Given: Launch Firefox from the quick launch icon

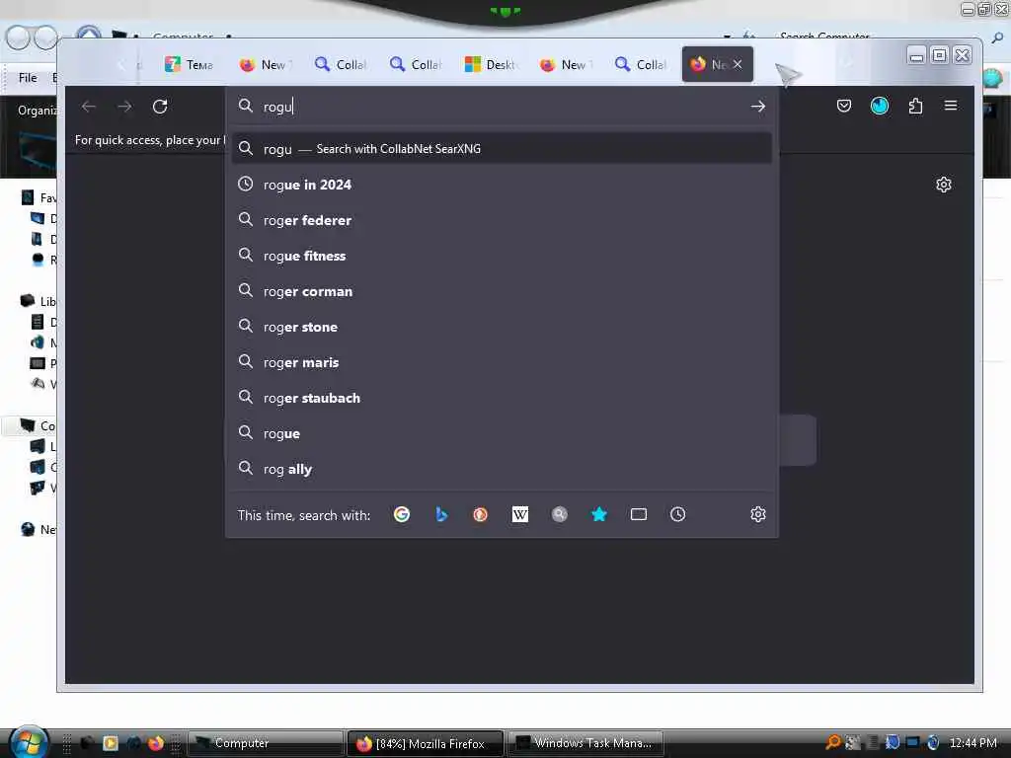Looking at the screenshot, I should [x=155, y=743].
